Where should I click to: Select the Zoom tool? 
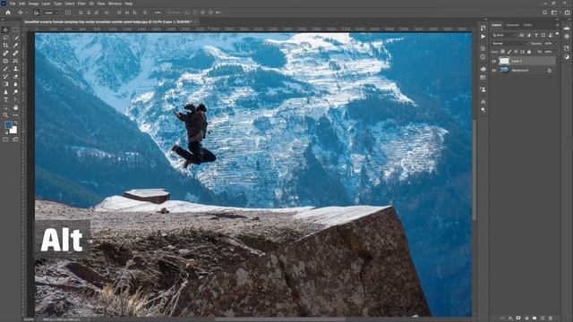point(5,115)
